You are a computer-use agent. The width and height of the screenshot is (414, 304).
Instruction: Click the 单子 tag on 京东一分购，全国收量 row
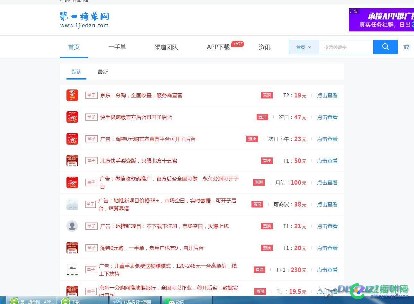(x=92, y=95)
